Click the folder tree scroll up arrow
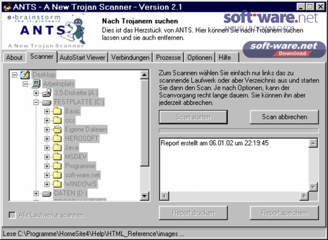 click(x=144, y=75)
